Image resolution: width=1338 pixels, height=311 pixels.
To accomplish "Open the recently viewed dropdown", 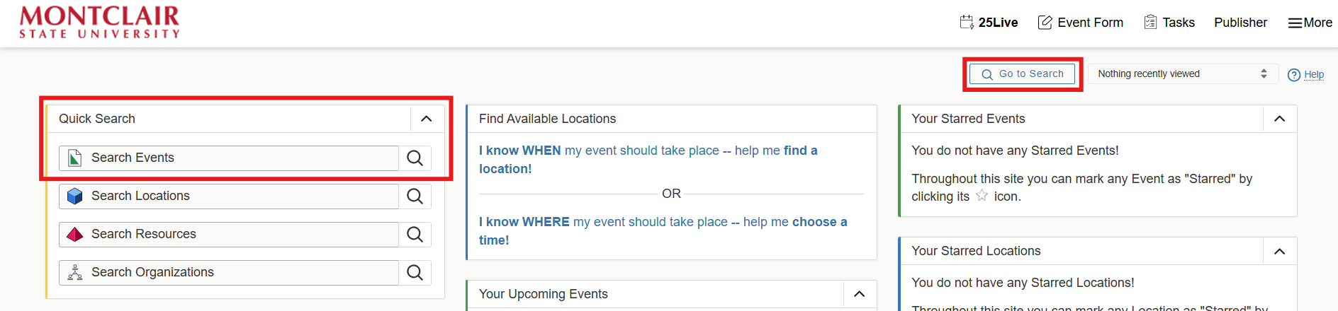I will [1182, 74].
